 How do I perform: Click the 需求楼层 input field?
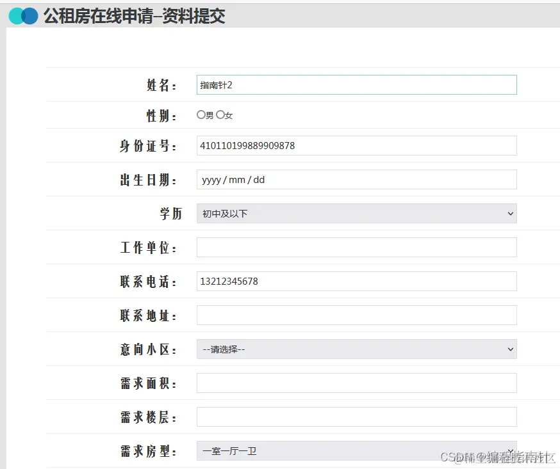point(356,417)
